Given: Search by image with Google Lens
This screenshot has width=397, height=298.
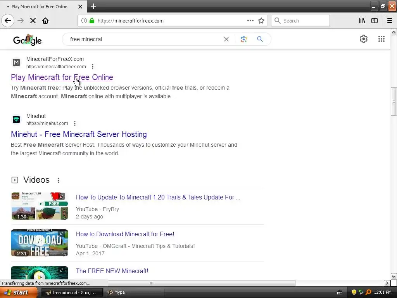Looking at the screenshot, I should [x=243, y=39].
